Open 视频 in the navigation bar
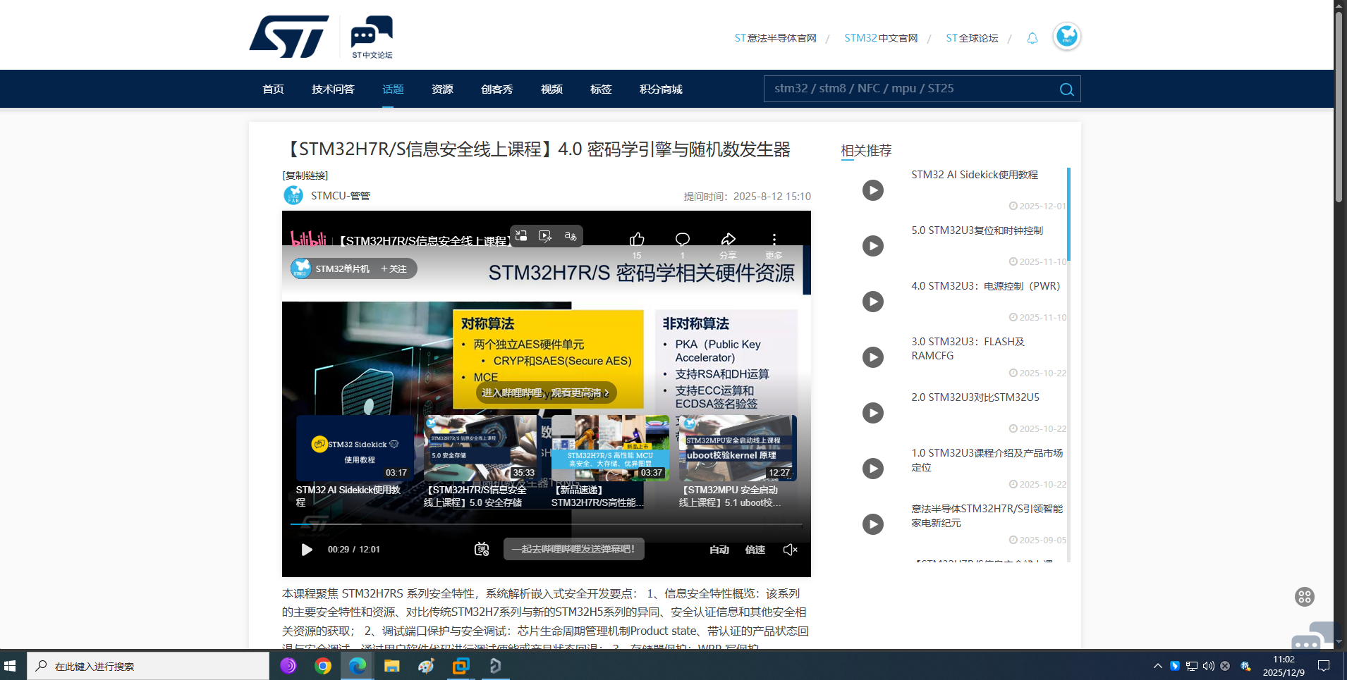Image resolution: width=1347 pixels, height=680 pixels. pyautogui.click(x=551, y=89)
